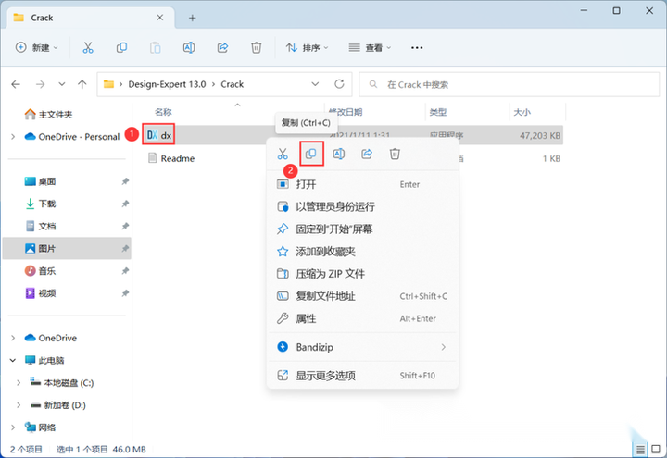This screenshot has height=458, width=667.
Task: Expand 新加卷 (D:) node
Action: pos(19,405)
